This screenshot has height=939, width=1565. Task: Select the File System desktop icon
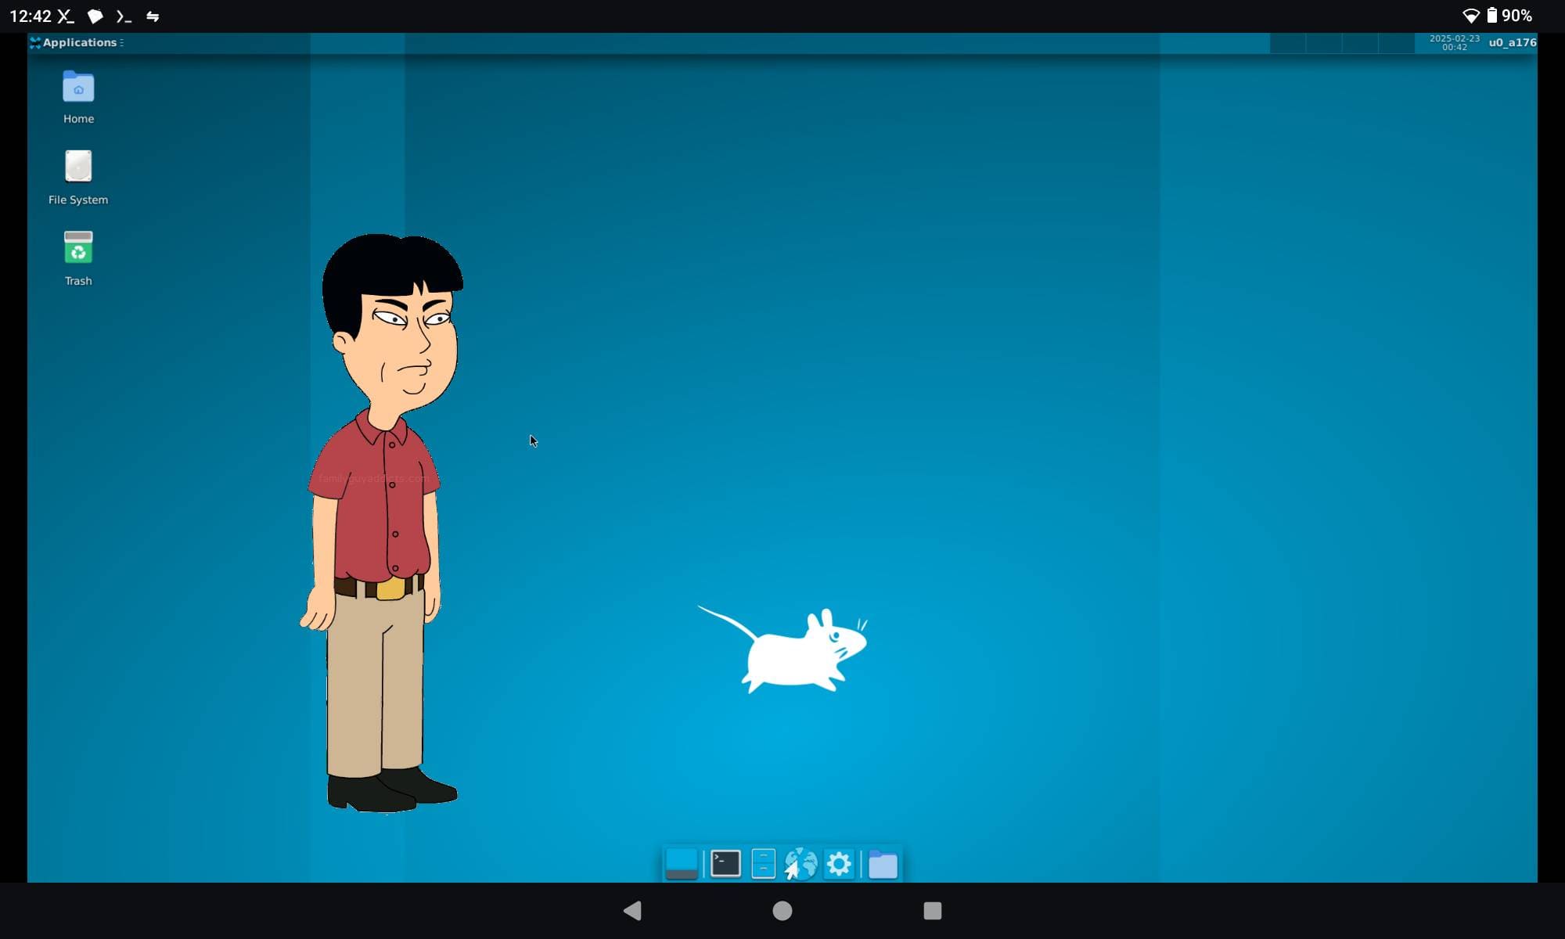tap(78, 178)
